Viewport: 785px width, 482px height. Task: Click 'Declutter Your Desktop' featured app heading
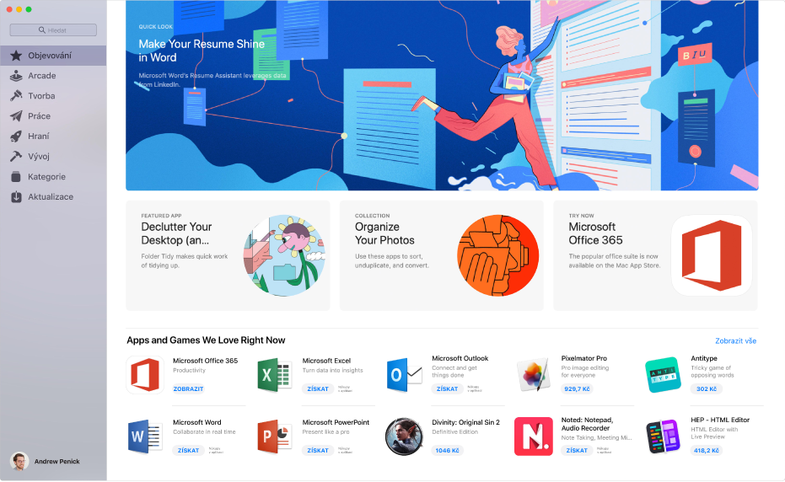(176, 233)
